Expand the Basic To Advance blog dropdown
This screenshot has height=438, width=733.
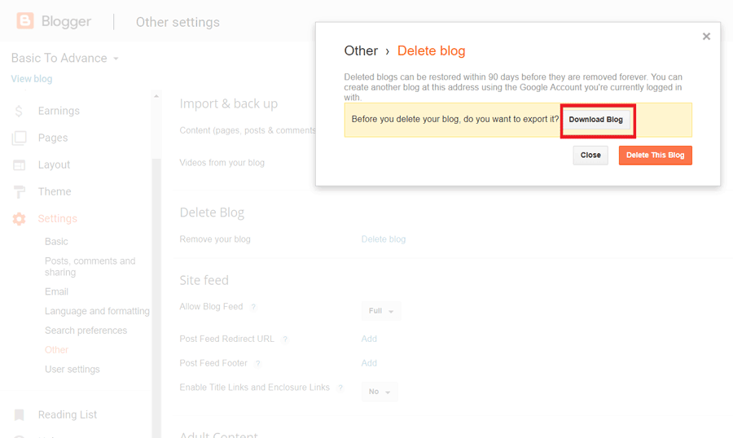point(116,59)
